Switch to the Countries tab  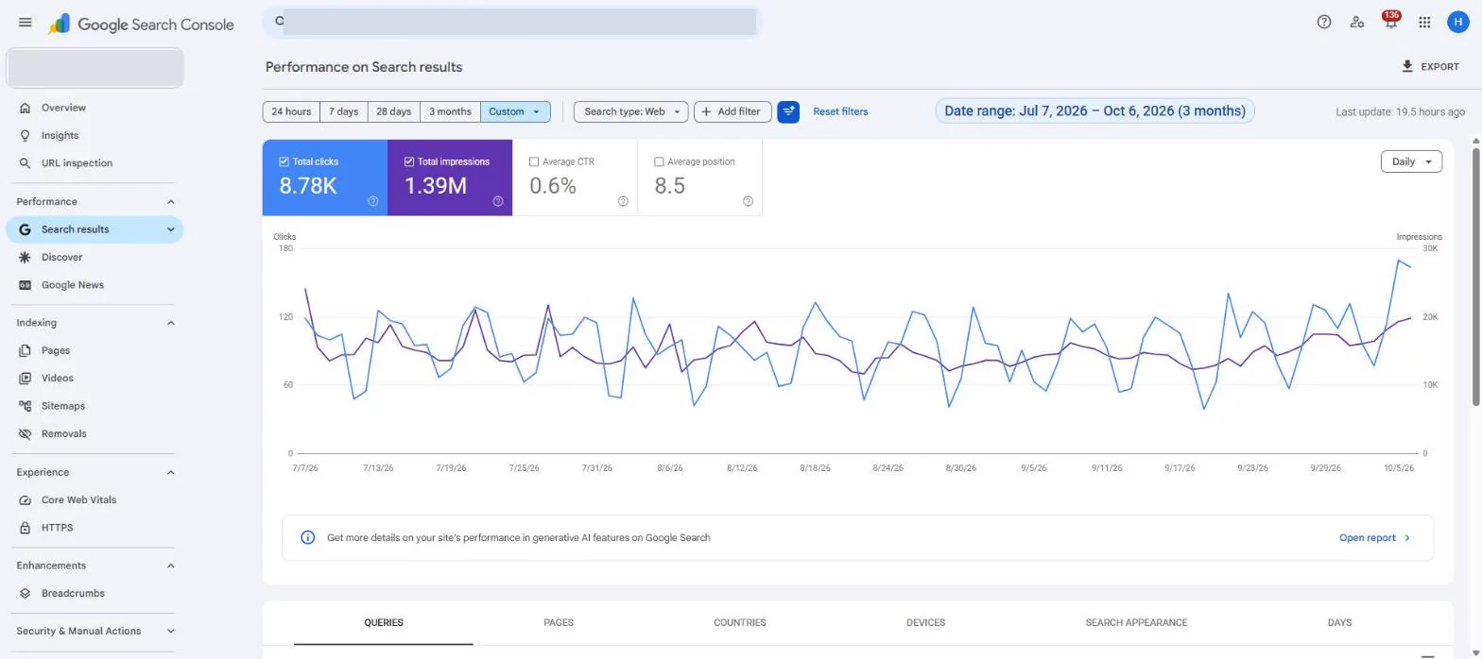coord(740,623)
